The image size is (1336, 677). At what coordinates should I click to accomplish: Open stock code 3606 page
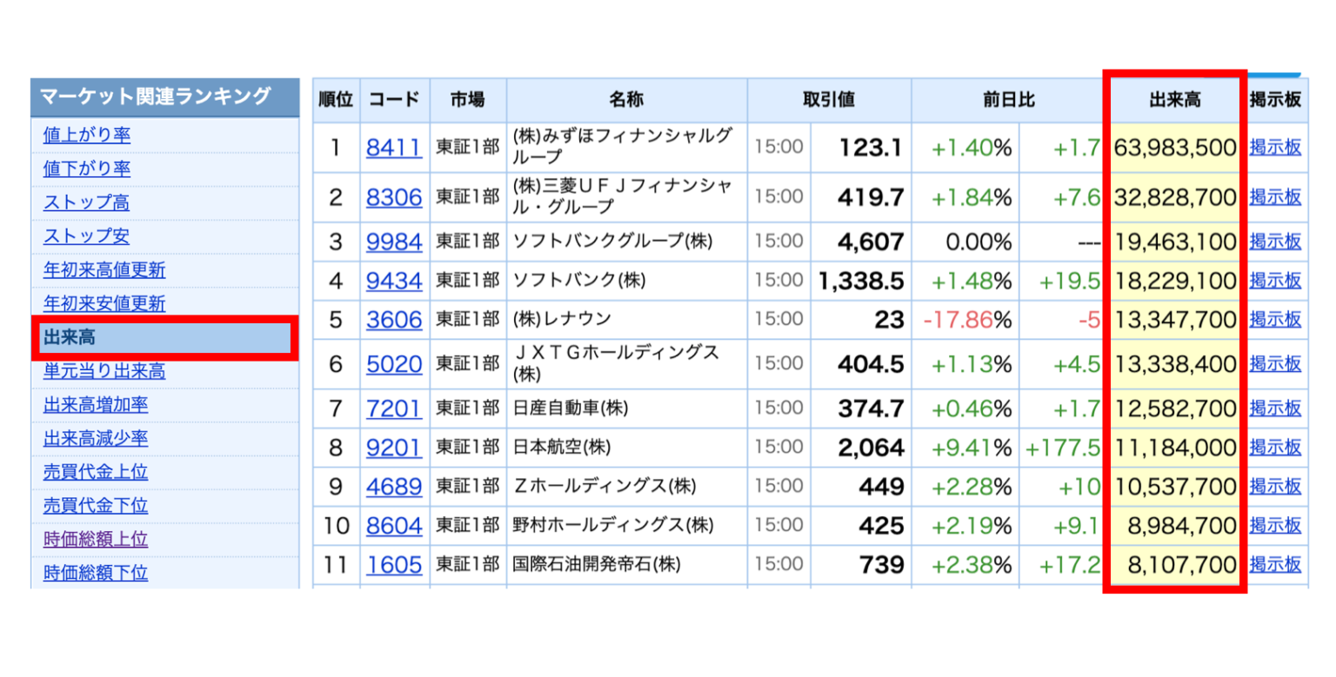point(393,320)
